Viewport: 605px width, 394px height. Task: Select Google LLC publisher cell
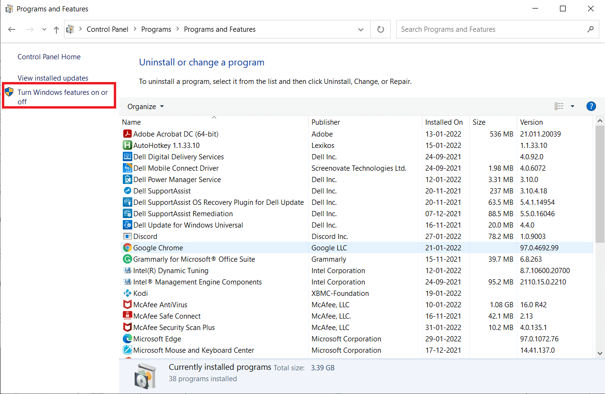pyautogui.click(x=330, y=248)
